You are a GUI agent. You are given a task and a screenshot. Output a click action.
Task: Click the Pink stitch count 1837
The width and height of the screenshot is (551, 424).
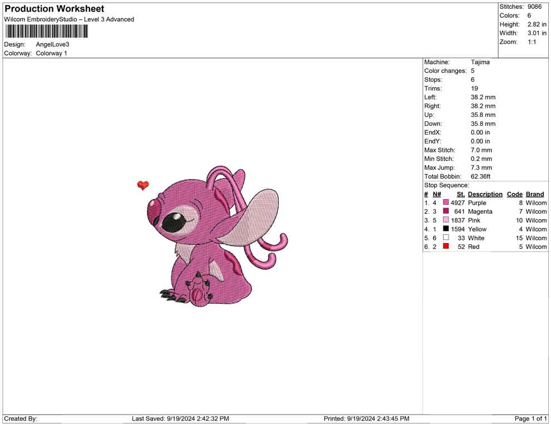tap(457, 220)
